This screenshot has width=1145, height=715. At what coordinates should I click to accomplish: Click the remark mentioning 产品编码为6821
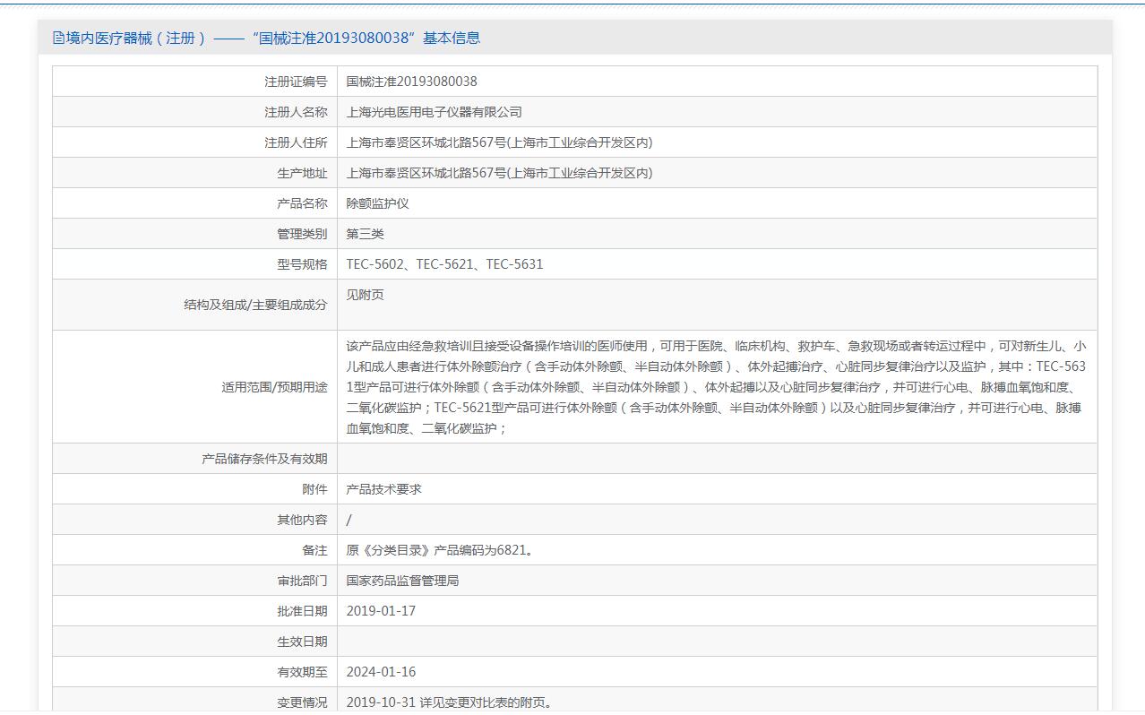439,550
